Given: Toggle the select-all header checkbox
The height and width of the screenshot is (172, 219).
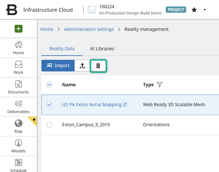Looking at the screenshot, I should pos(49,85).
